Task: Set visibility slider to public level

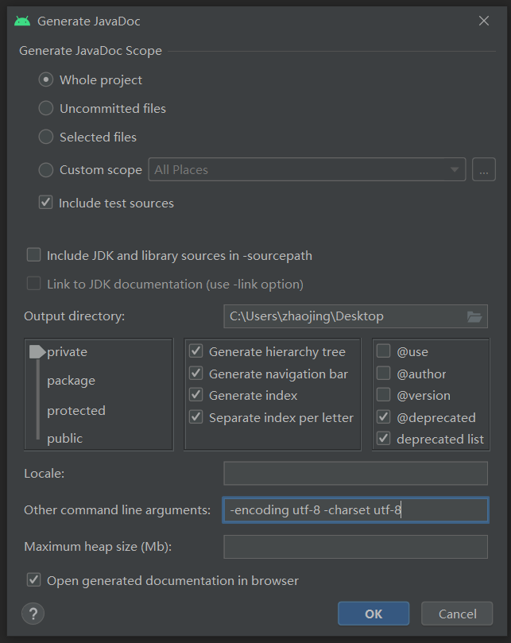Action: click(x=65, y=439)
